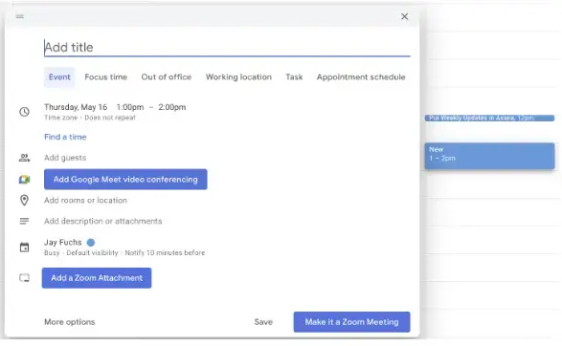Click the description lines icon
Image resolution: width=562 pixels, height=346 pixels.
click(24, 221)
